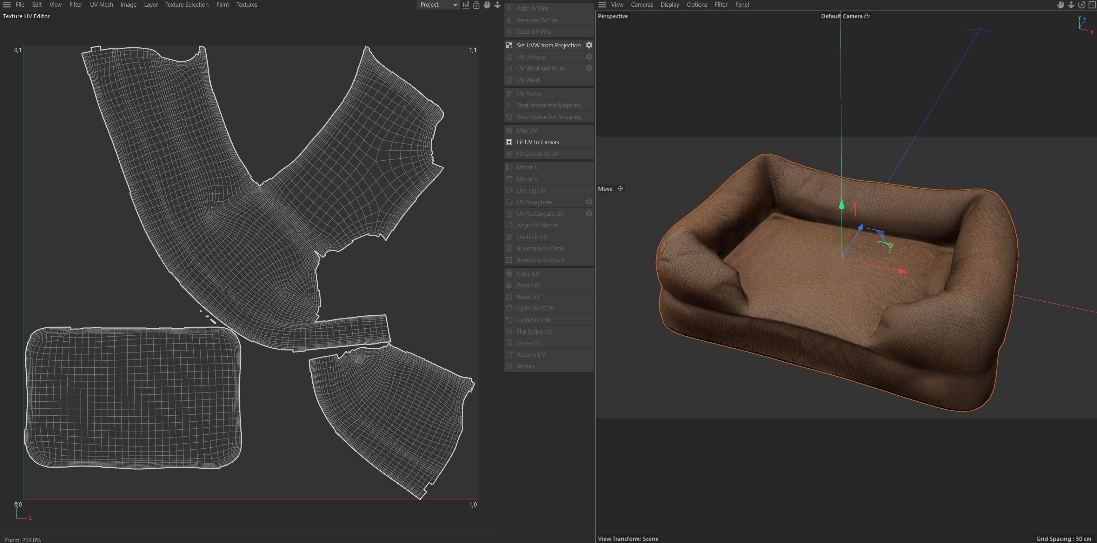Click the Move tool crosshair icon

620,188
